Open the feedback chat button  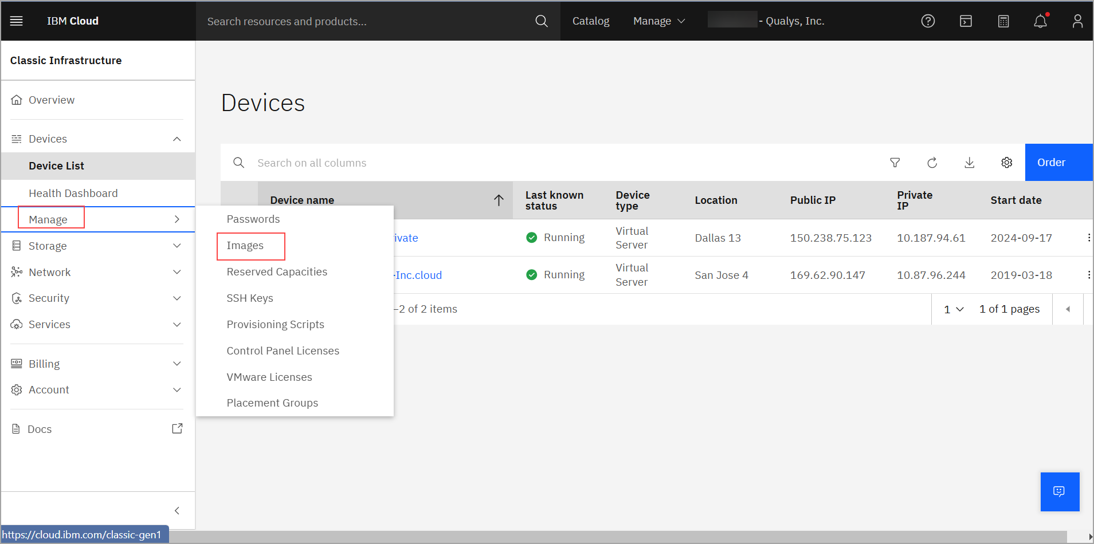1060,491
